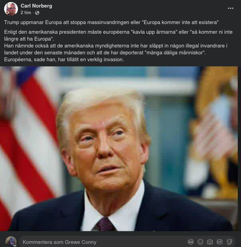The width and height of the screenshot is (241, 247).
Task: Click the globe public audience icon
Action: (x=37, y=13)
